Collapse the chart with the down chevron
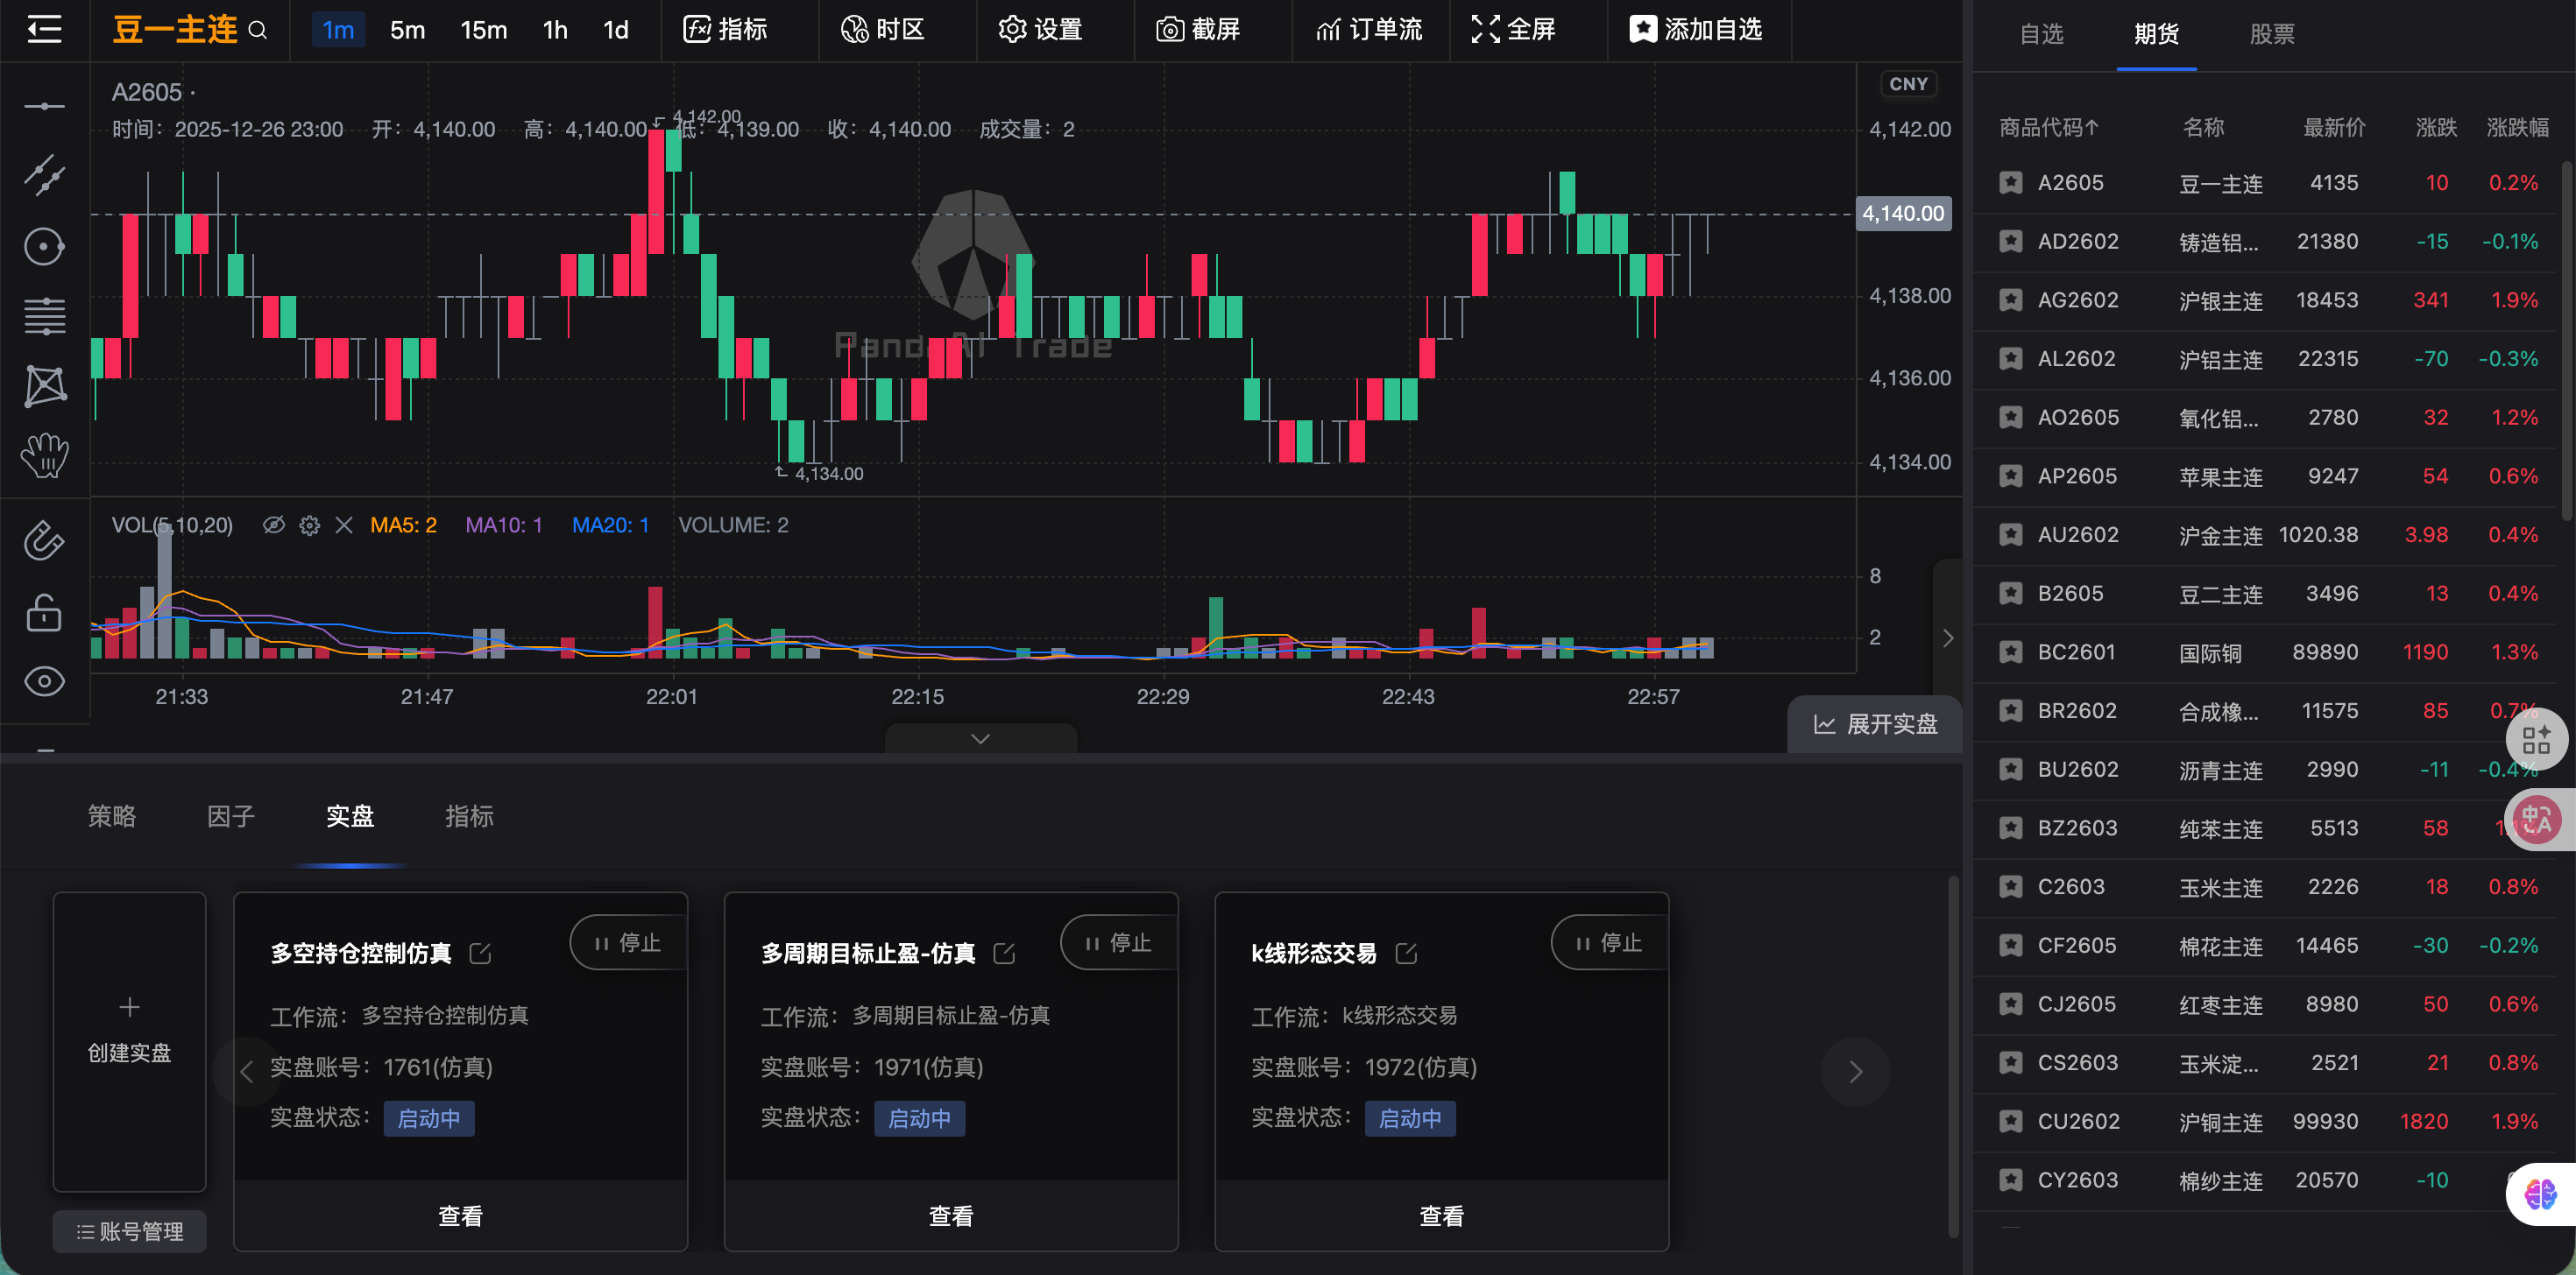Image resolution: width=2576 pixels, height=1275 pixels. click(981, 738)
